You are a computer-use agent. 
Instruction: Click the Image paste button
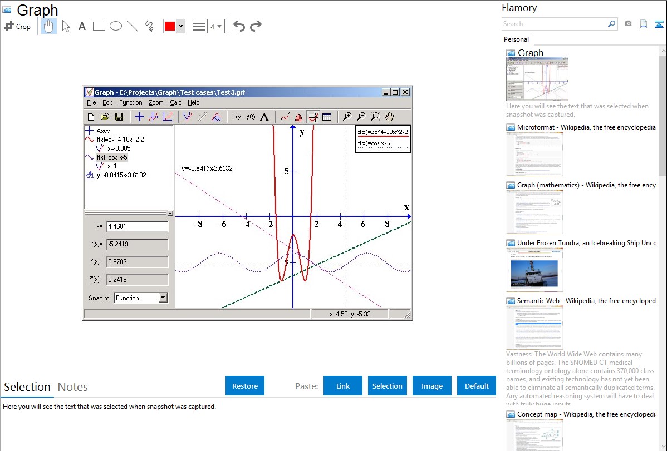(432, 386)
